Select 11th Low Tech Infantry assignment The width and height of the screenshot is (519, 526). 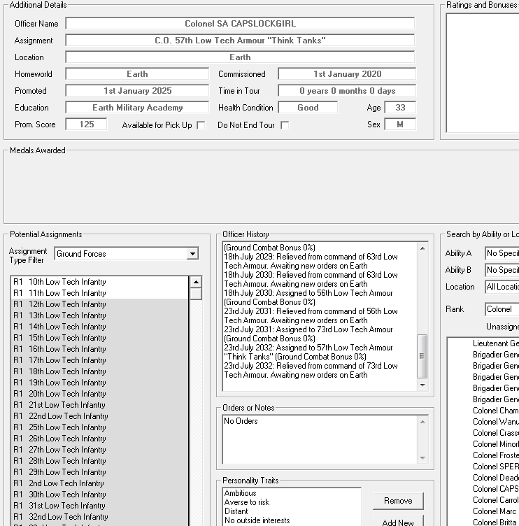coord(99,293)
